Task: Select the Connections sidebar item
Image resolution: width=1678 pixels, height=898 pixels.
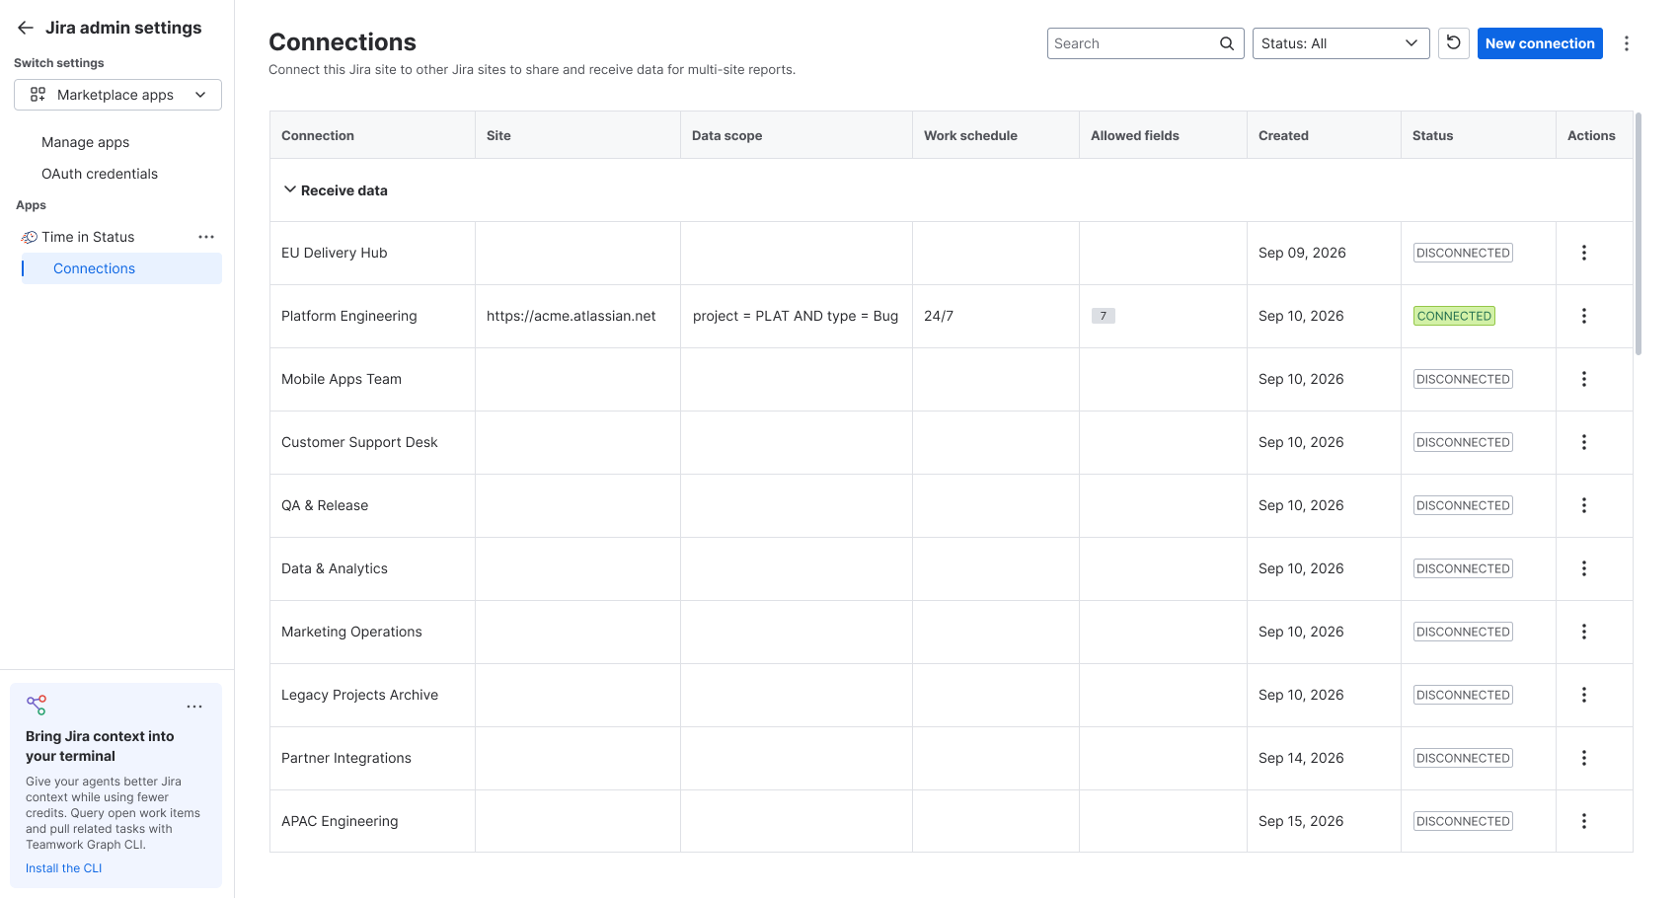Action: coord(121,268)
